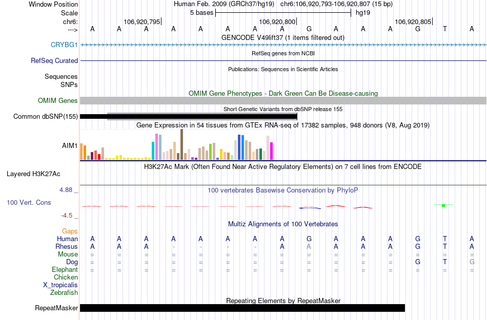Viewport: 487px width, 320px height.
Task: Click the 106,920,795 position label
Action: [141, 22]
